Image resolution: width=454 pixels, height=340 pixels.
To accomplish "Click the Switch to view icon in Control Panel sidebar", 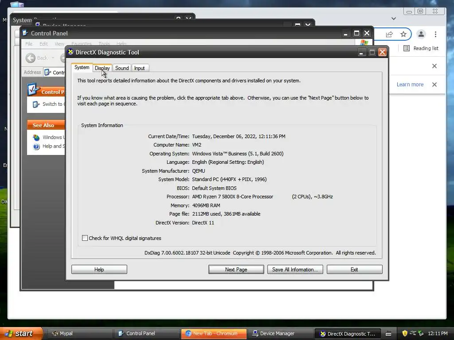I will point(36,104).
